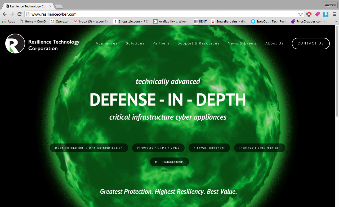The width and height of the screenshot is (339, 207).
Task: Reload the page with the refresh icon
Action: 19,14
